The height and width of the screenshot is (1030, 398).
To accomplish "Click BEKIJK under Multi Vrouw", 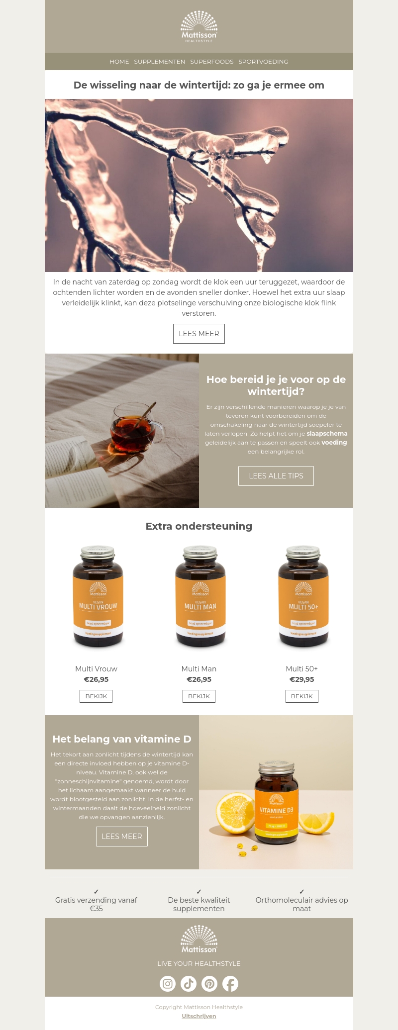I will pyautogui.click(x=96, y=696).
